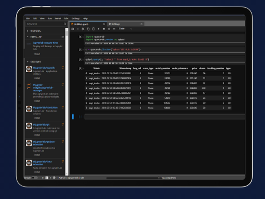This screenshot has height=199, width=265.
Task: Collapse the INSTALLED extensions section
Action: click(x=27, y=37)
